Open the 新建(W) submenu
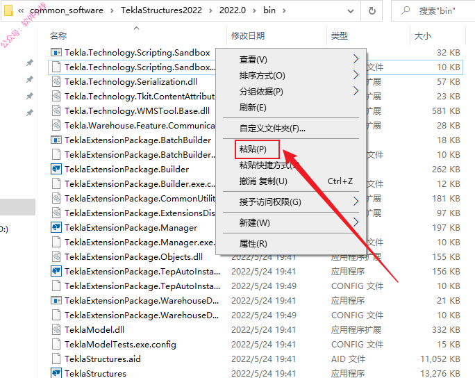The width and height of the screenshot is (475, 378). (291, 223)
